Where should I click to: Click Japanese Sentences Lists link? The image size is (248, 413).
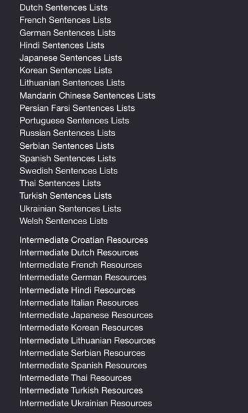[71, 57]
